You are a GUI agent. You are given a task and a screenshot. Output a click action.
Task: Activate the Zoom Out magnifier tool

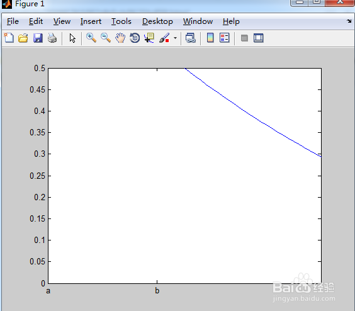click(106, 38)
